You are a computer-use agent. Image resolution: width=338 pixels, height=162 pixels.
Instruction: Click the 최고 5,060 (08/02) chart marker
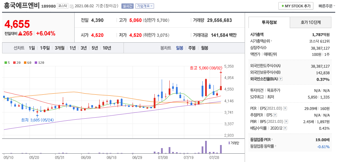click(206, 68)
